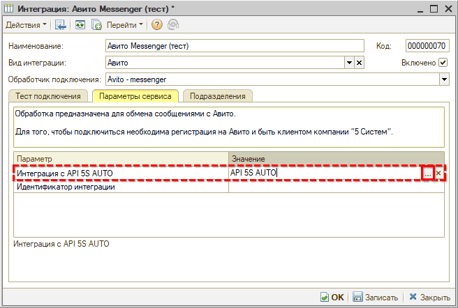Click the OK button
Image resolution: width=458 pixels, height=308 pixels.
[x=332, y=296]
